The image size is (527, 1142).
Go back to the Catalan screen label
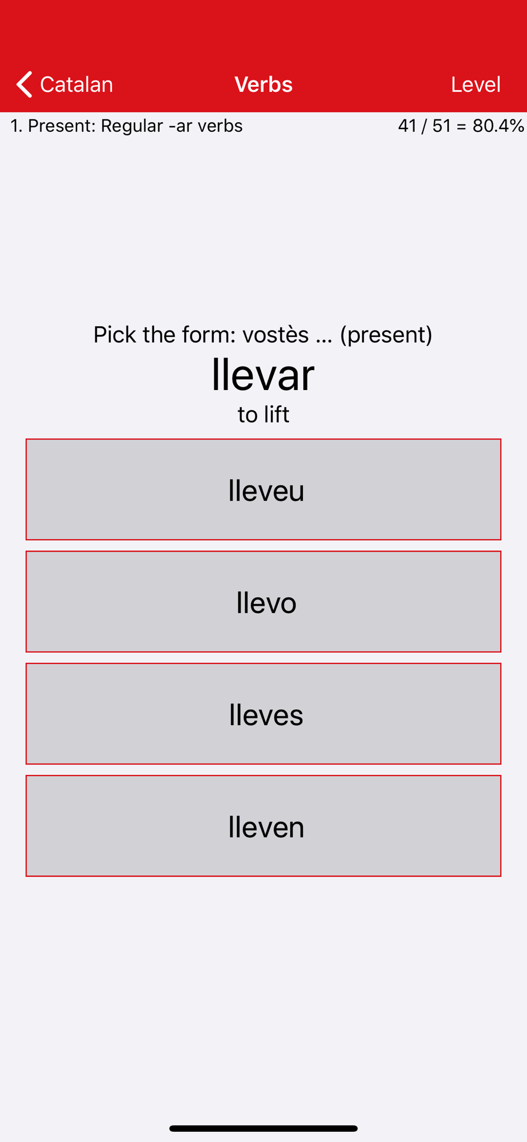tap(76, 85)
